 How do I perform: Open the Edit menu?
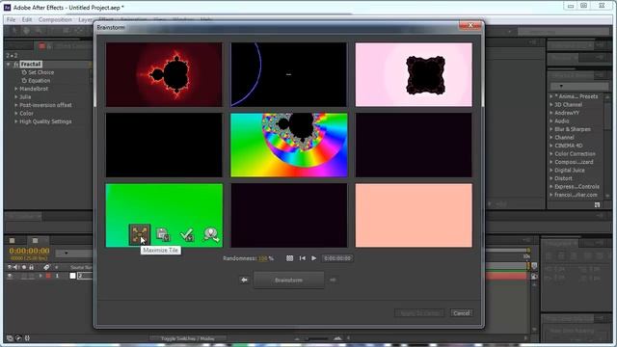27,19
